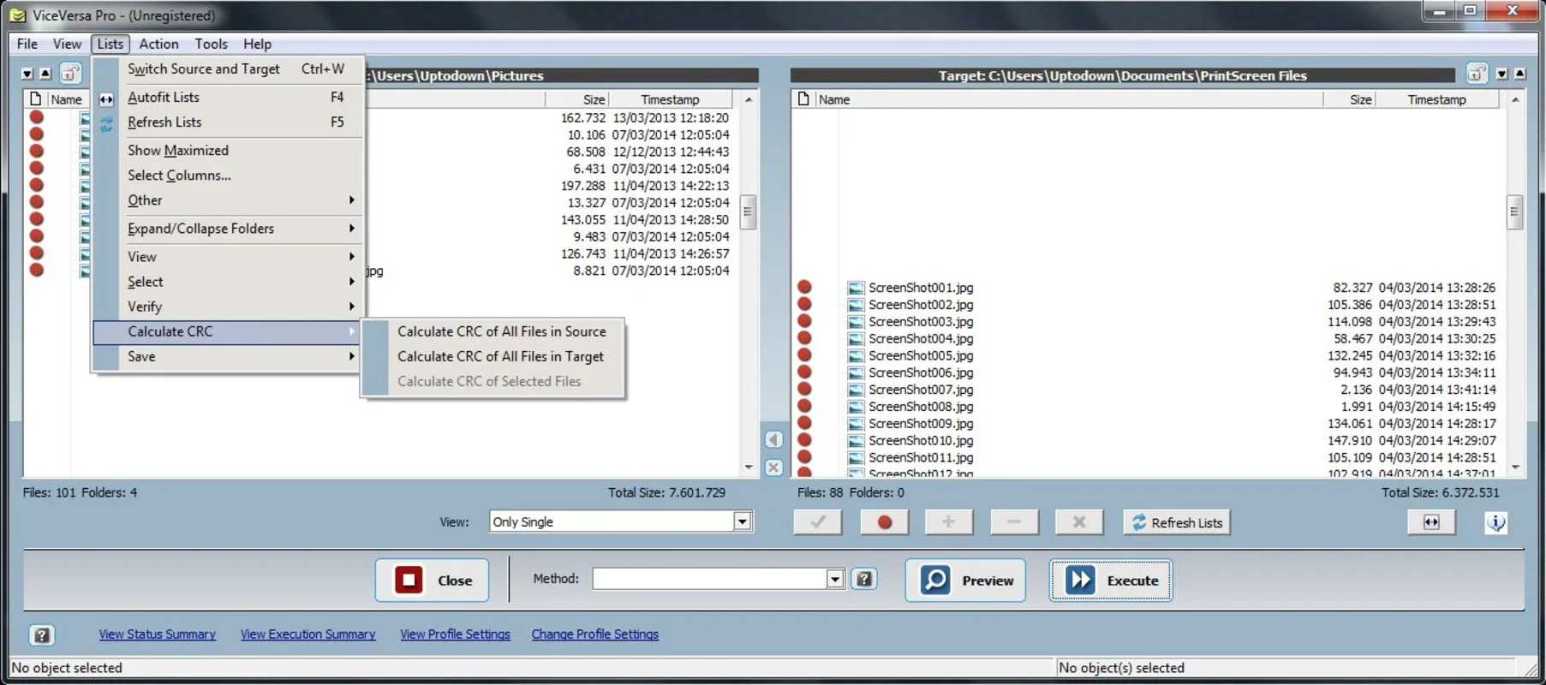Expand the Save submenu

click(x=228, y=356)
